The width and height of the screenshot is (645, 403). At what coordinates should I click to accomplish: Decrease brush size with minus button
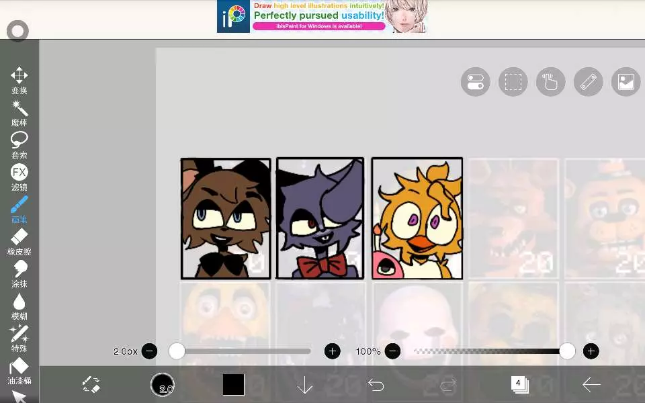149,351
